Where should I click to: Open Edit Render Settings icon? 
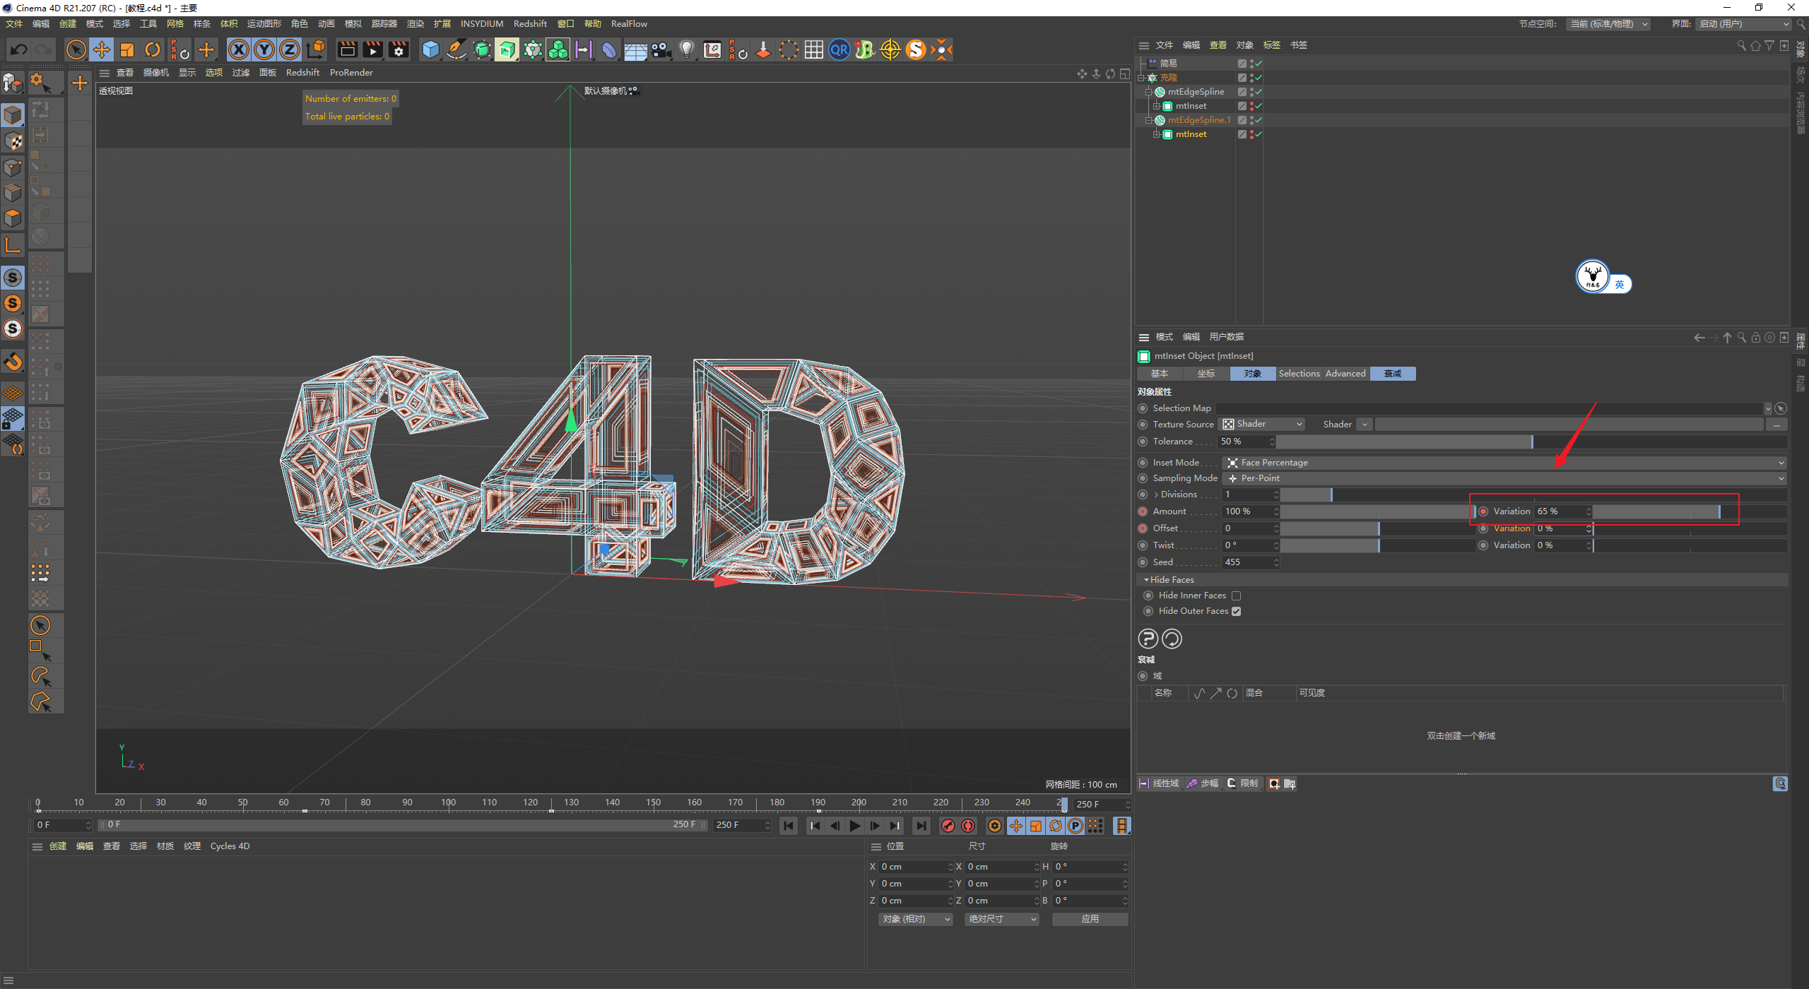(399, 49)
